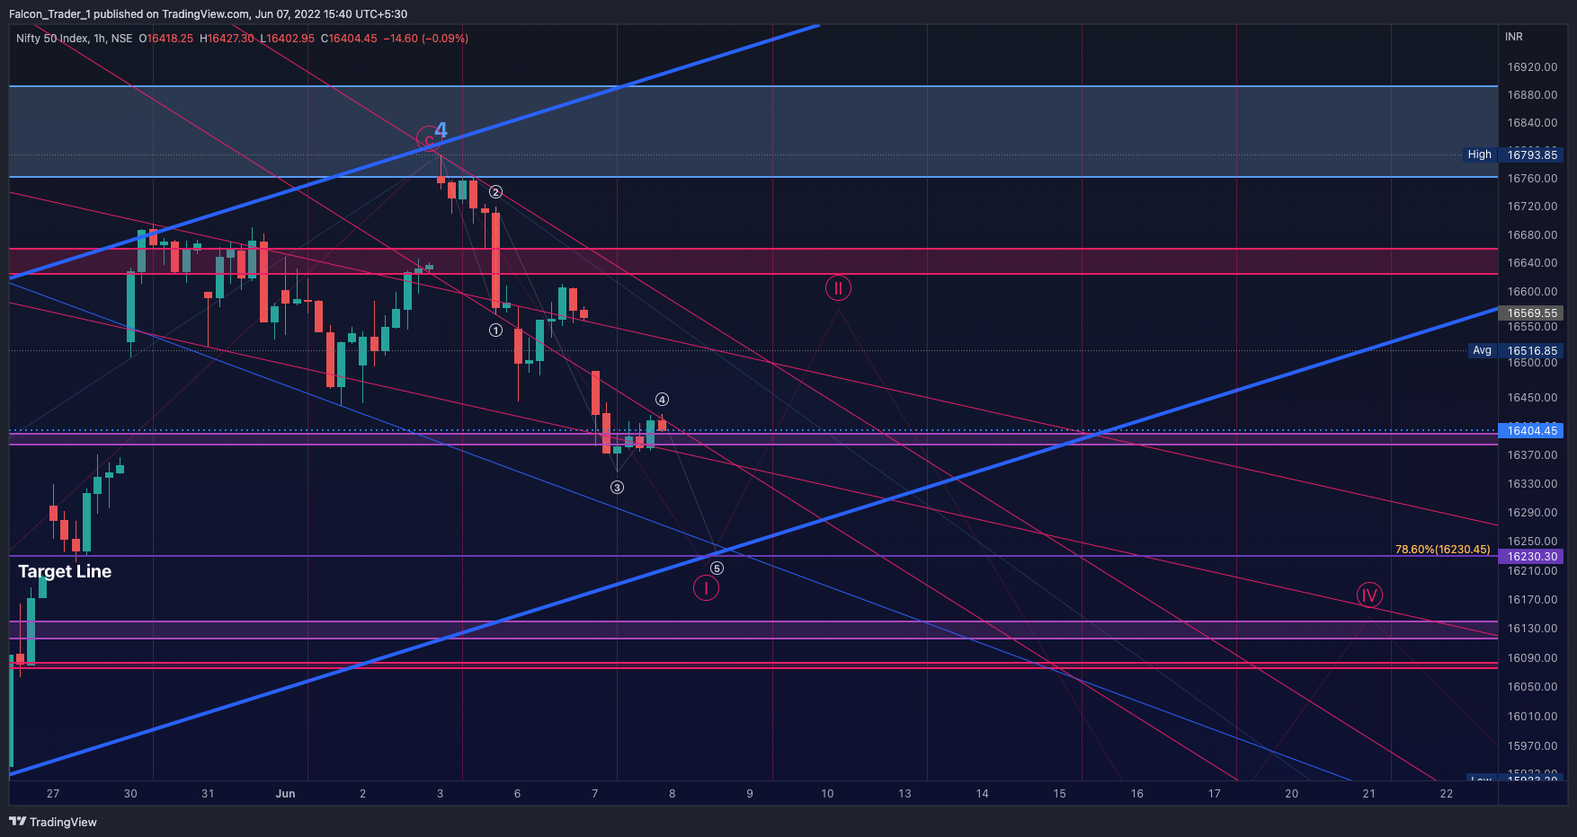
Task: Select the circled wave 1 marker
Action: (495, 330)
